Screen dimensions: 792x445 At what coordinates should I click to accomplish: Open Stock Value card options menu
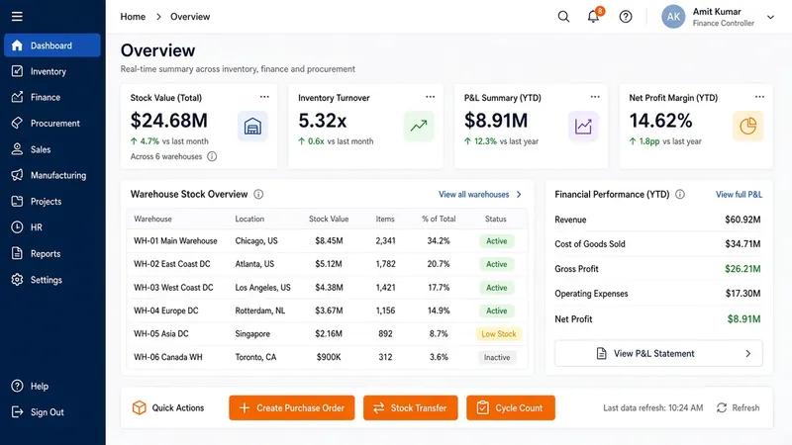(x=264, y=97)
